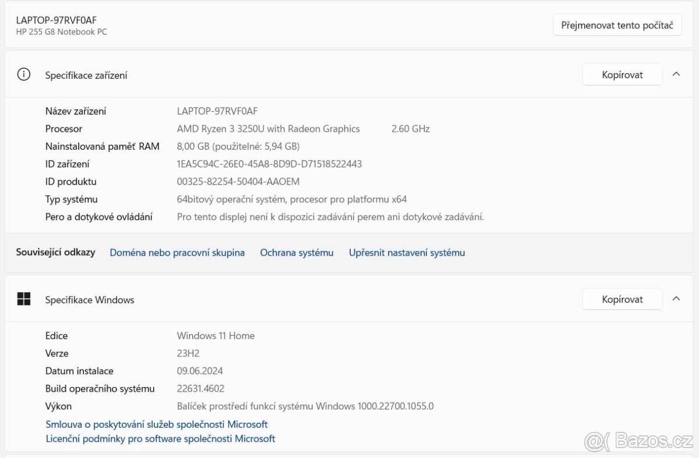Select the Specifikace zařízení header text

(x=86, y=75)
